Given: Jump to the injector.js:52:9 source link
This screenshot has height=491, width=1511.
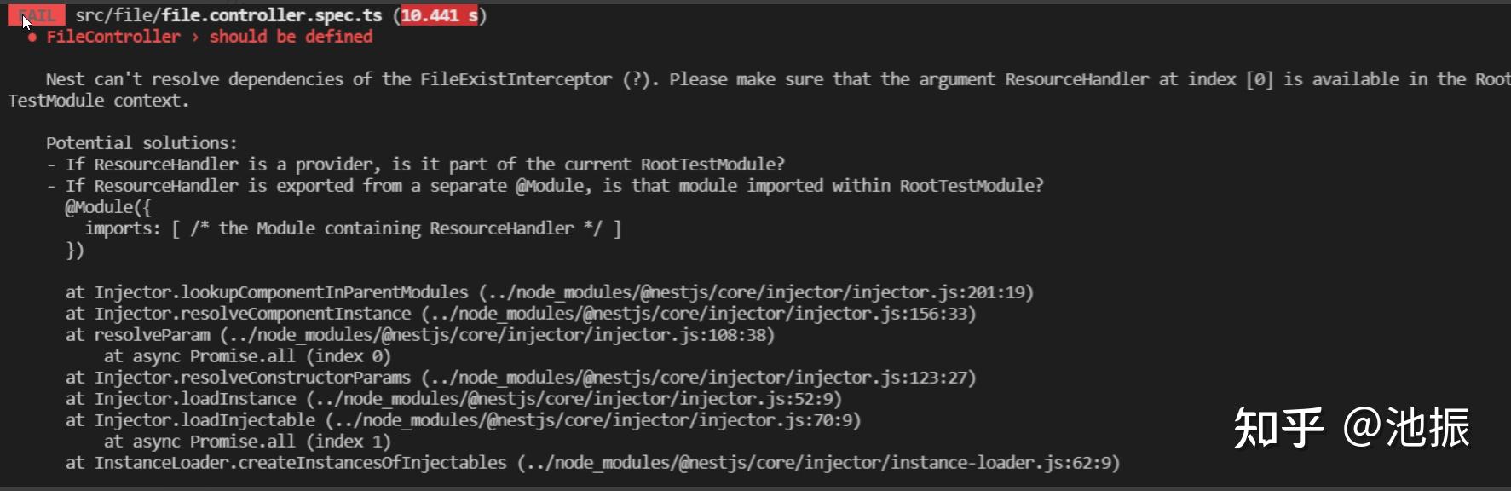Looking at the screenshot, I should click(574, 399).
